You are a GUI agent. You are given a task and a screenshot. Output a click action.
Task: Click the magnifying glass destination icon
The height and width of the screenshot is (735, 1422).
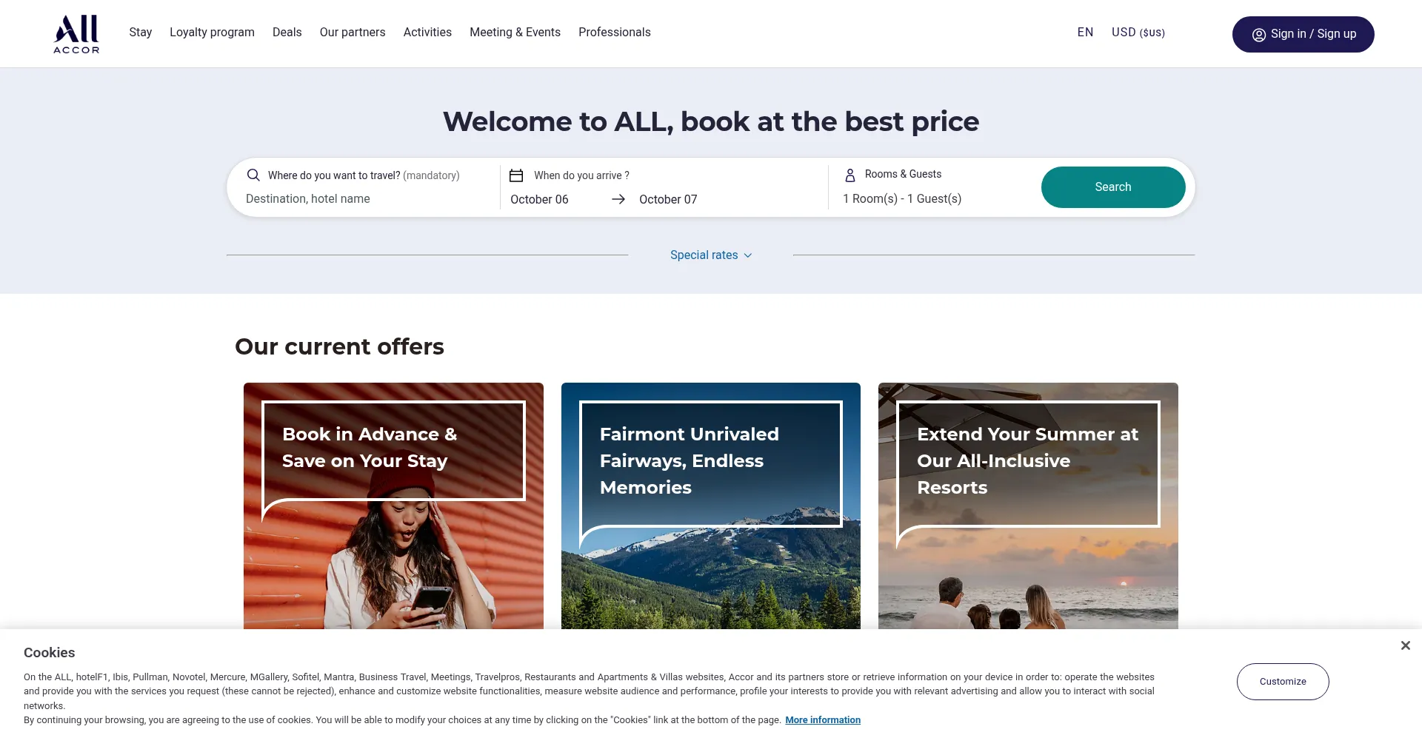coord(253,175)
